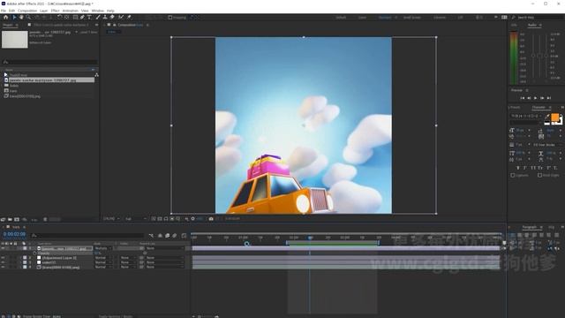
Task: Switch to Small Screen workspace
Action: click(x=412, y=18)
